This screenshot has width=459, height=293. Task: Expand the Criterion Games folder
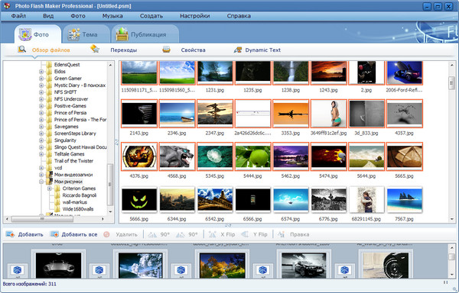[x=50, y=188]
